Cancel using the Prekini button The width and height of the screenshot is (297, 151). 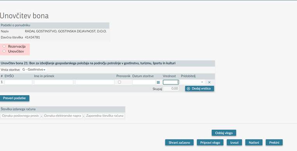point(274,142)
